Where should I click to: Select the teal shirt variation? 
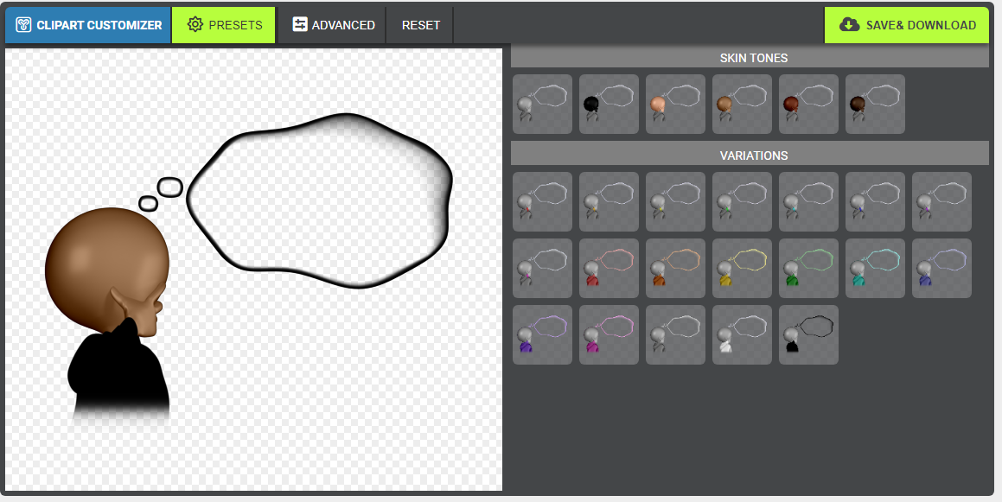click(875, 269)
